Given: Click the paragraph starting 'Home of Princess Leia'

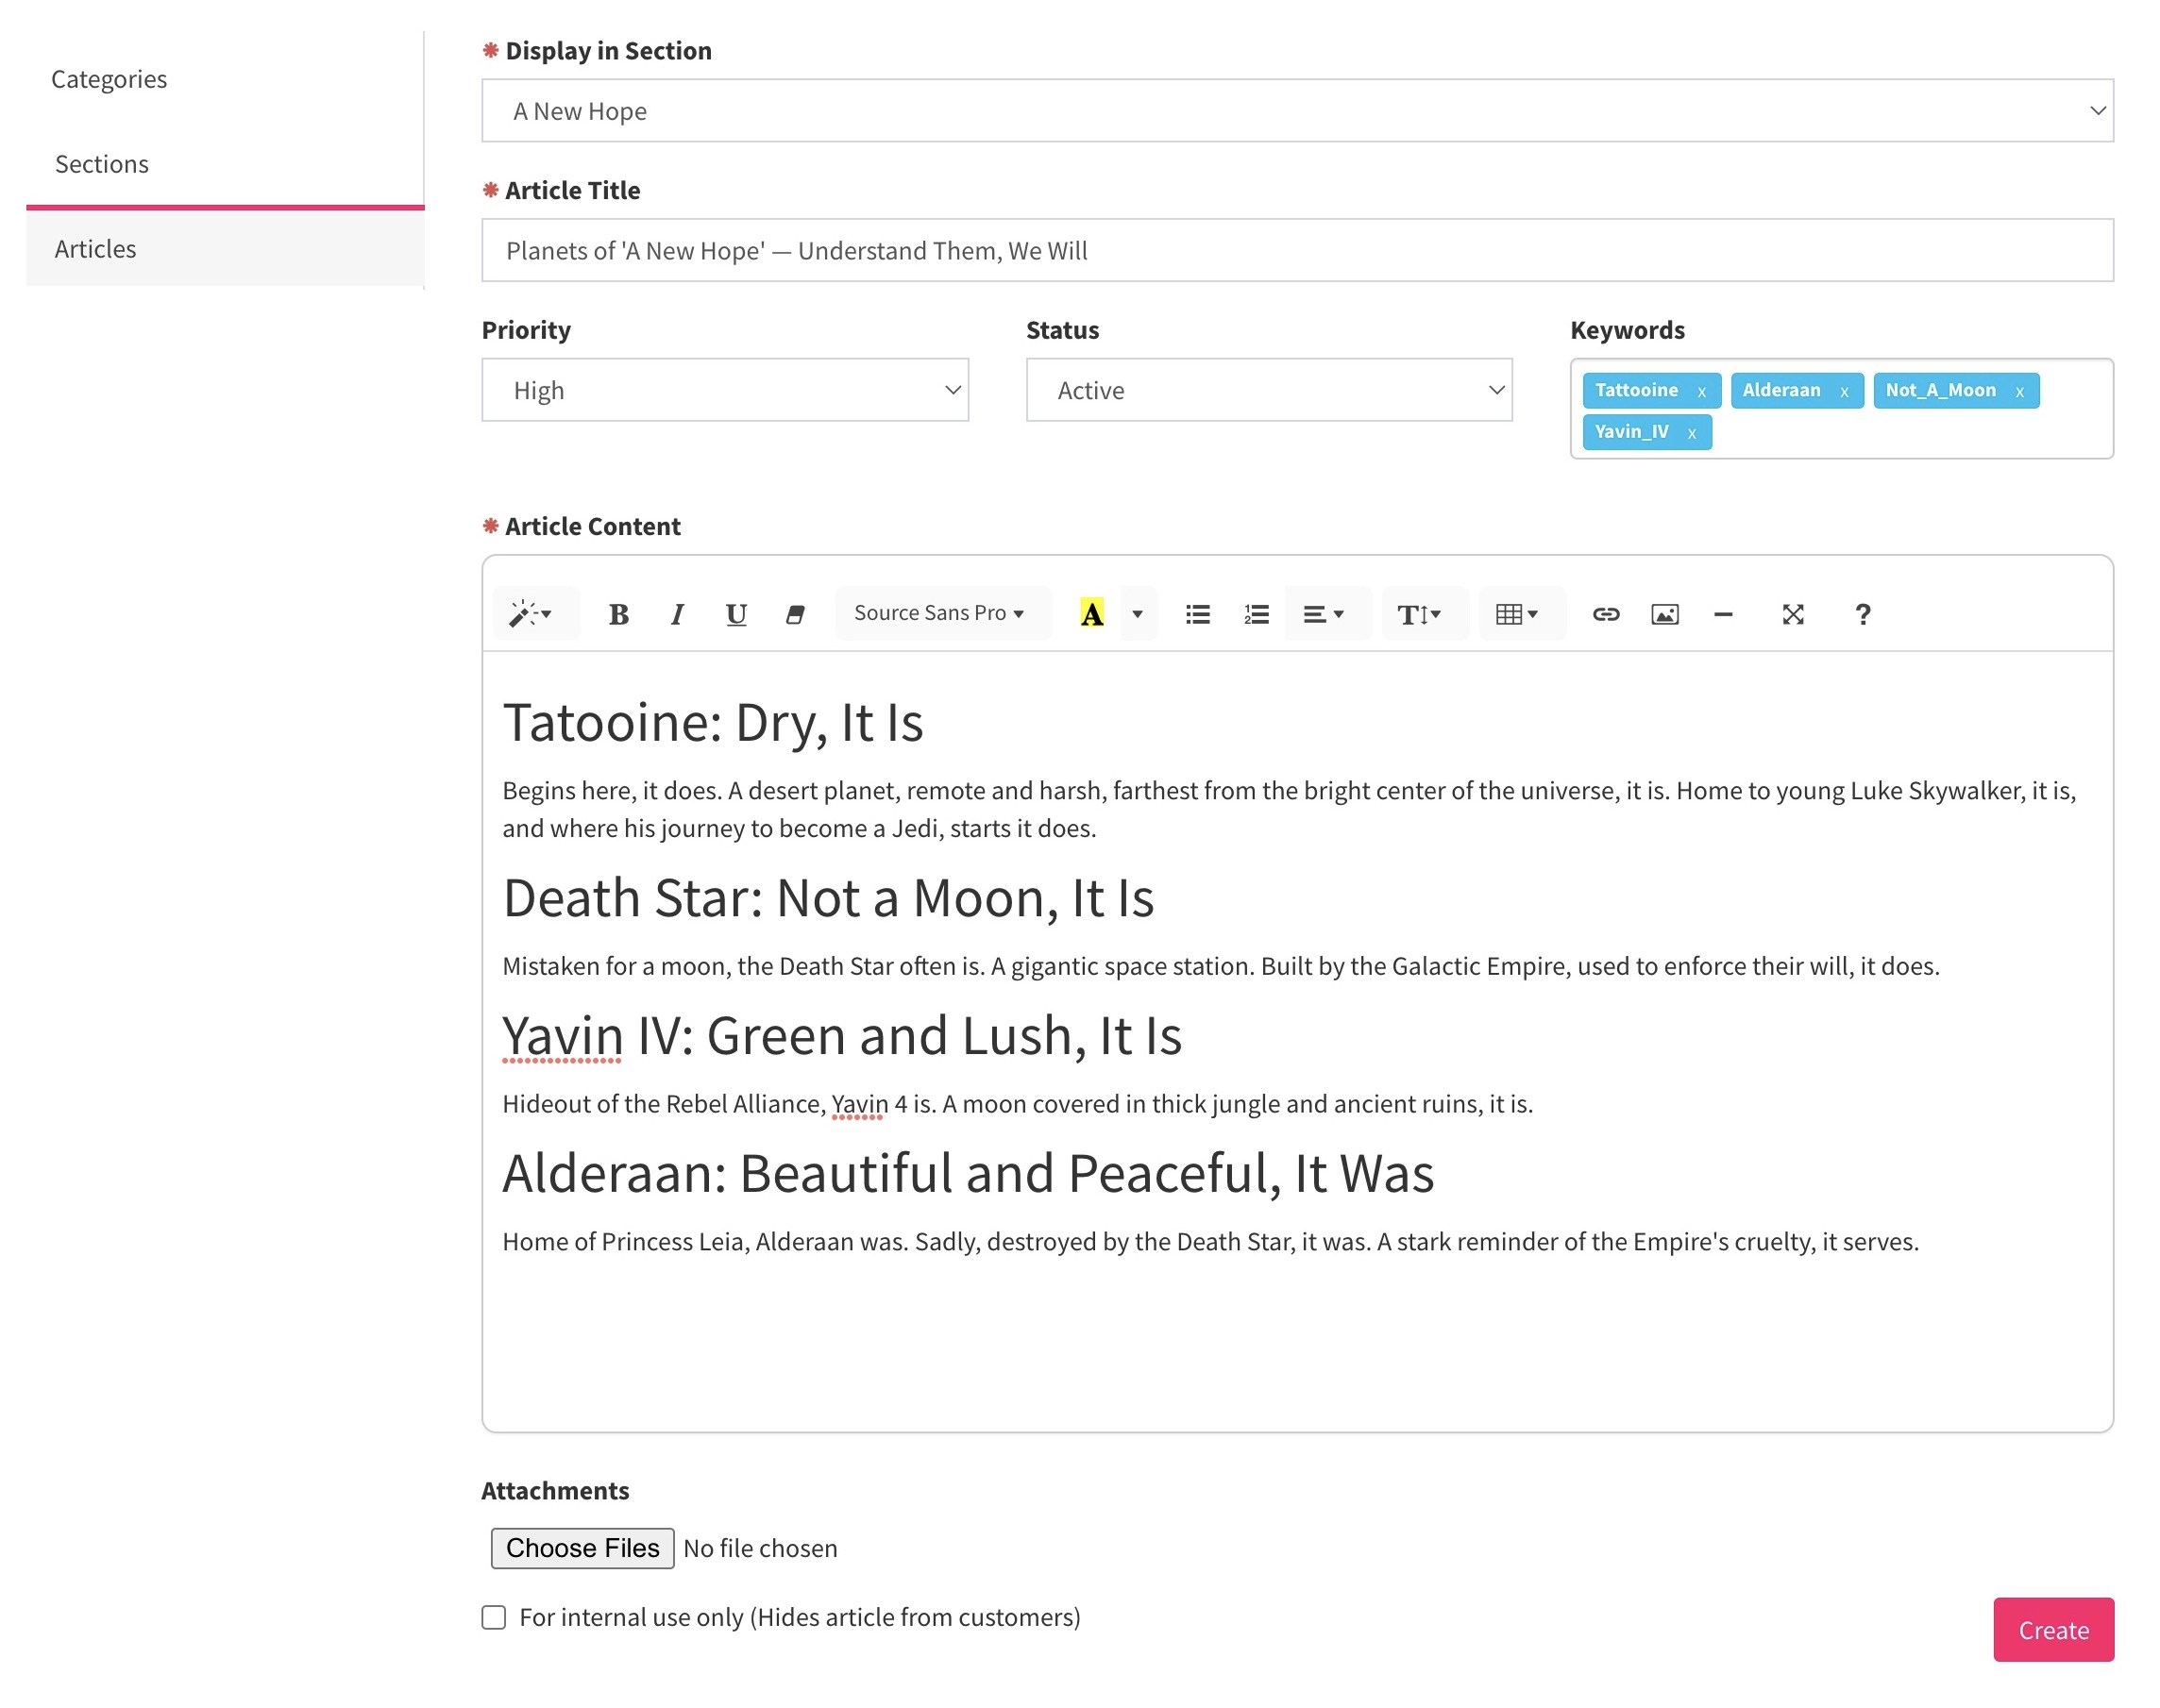Looking at the screenshot, I should (x=1210, y=1242).
